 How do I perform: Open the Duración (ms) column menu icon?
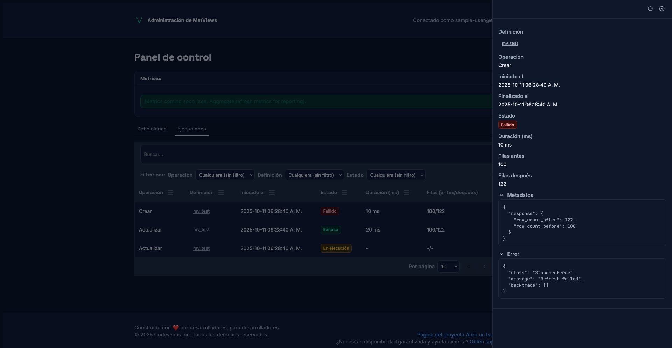406,193
